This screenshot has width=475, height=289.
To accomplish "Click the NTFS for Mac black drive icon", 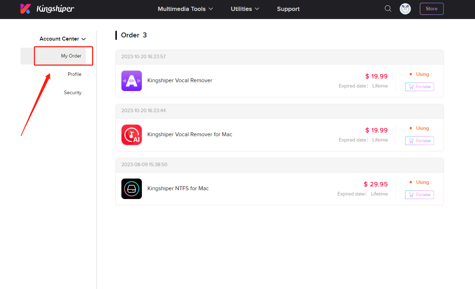I will pos(132,189).
